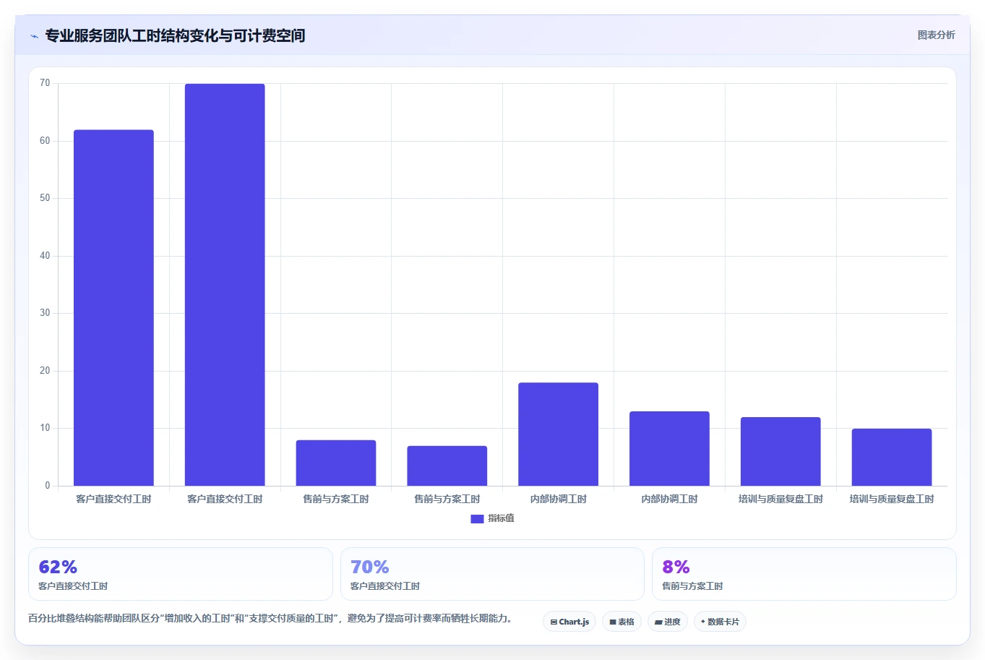Select the Chart.js chip
This screenshot has width=985, height=660.
pyautogui.click(x=569, y=622)
